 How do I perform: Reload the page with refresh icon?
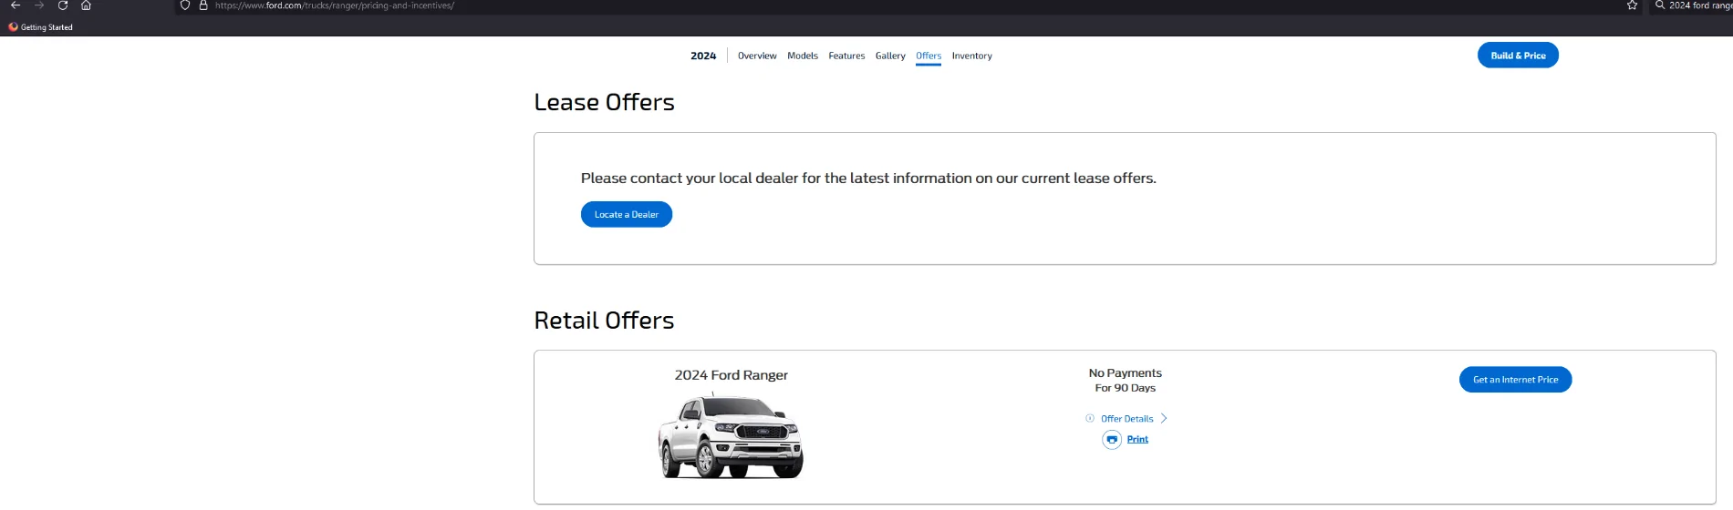[63, 5]
